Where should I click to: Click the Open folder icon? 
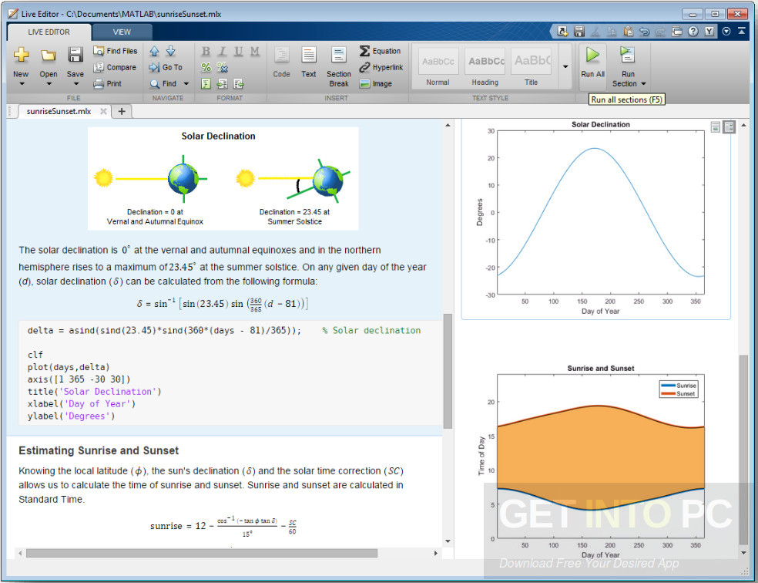pyautogui.click(x=48, y=55)
